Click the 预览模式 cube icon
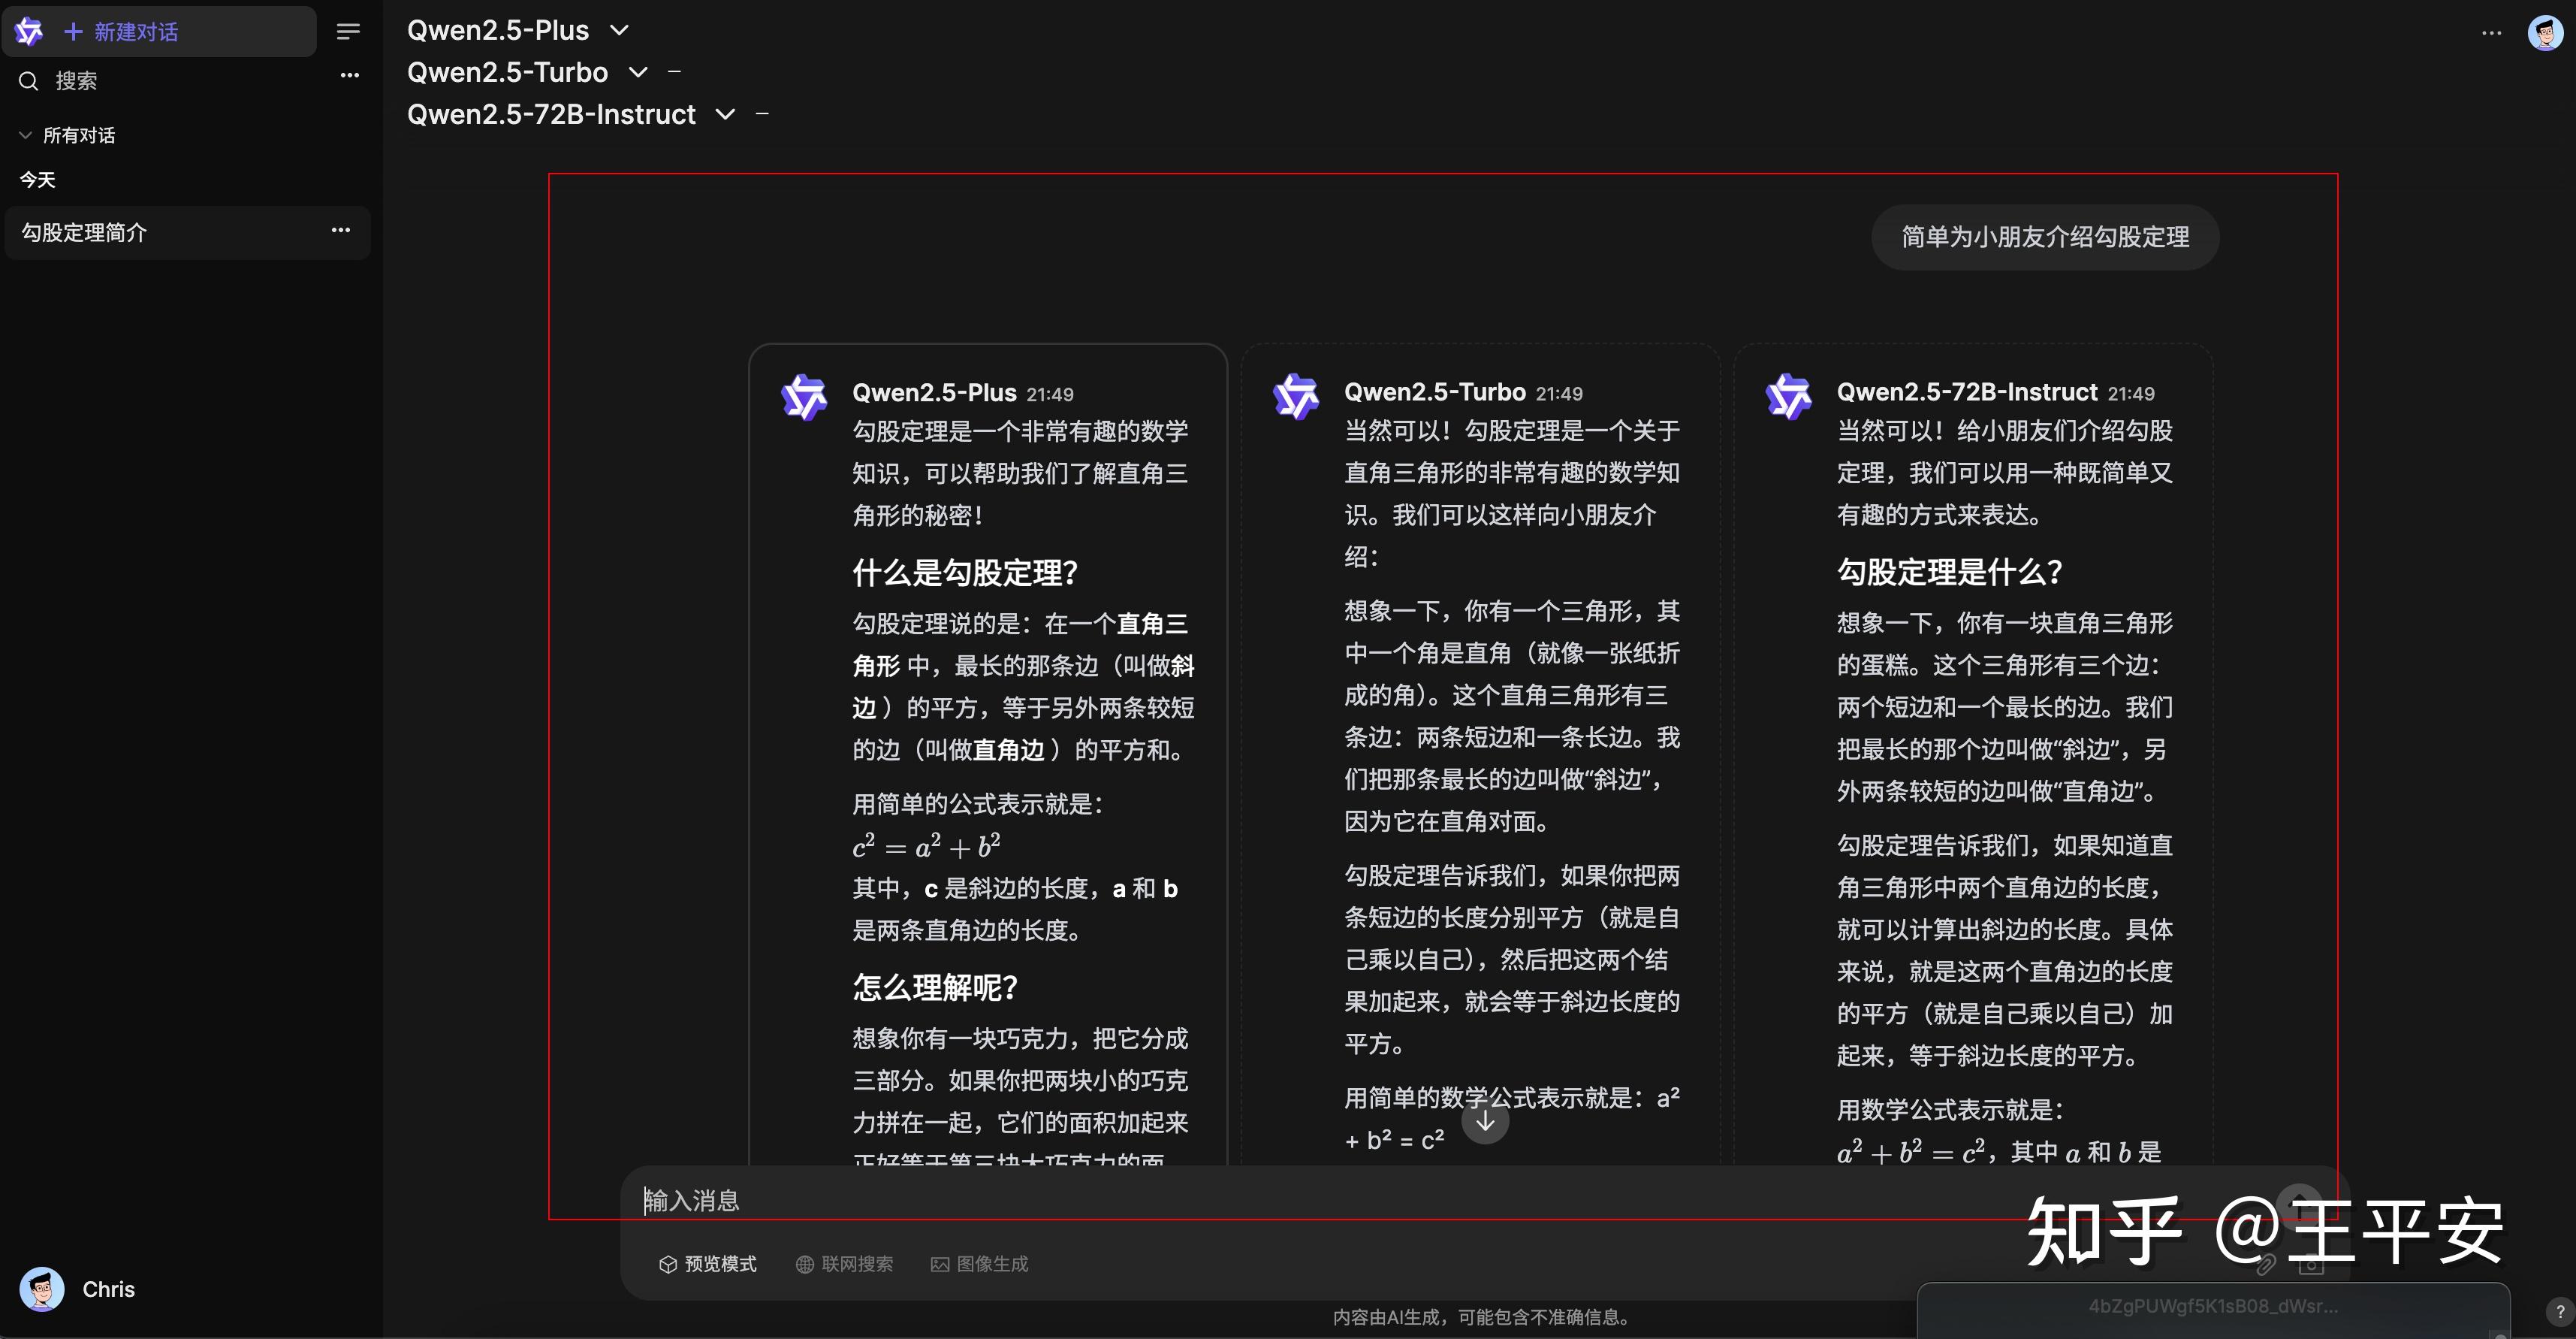Viewport: 2576px width, 1339px height. coord(668,1264)
